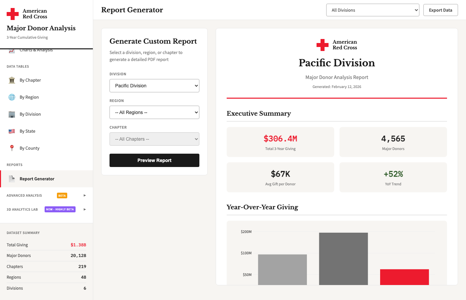Click the Report Generator document icon
The image size is (466, 300).
click(x=12, y=179)
